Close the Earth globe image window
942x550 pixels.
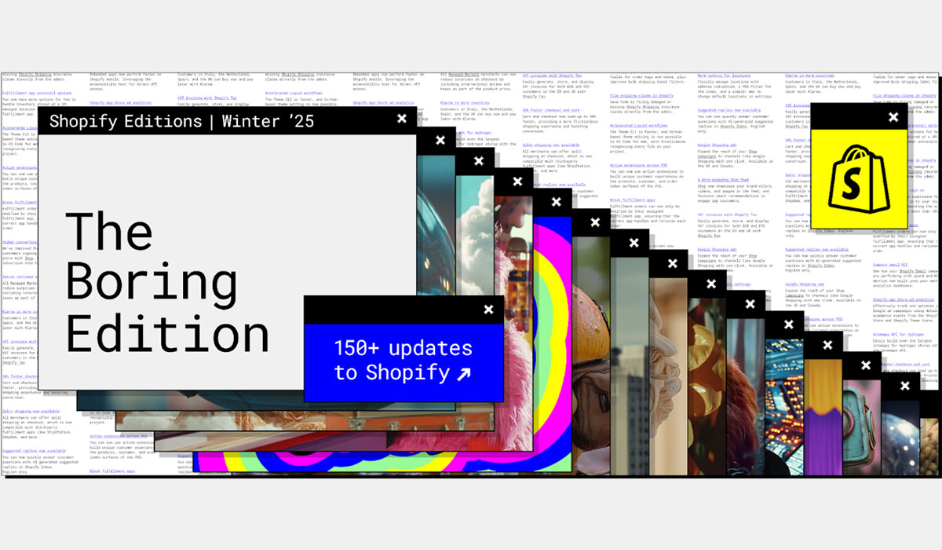tap(905, 386)
